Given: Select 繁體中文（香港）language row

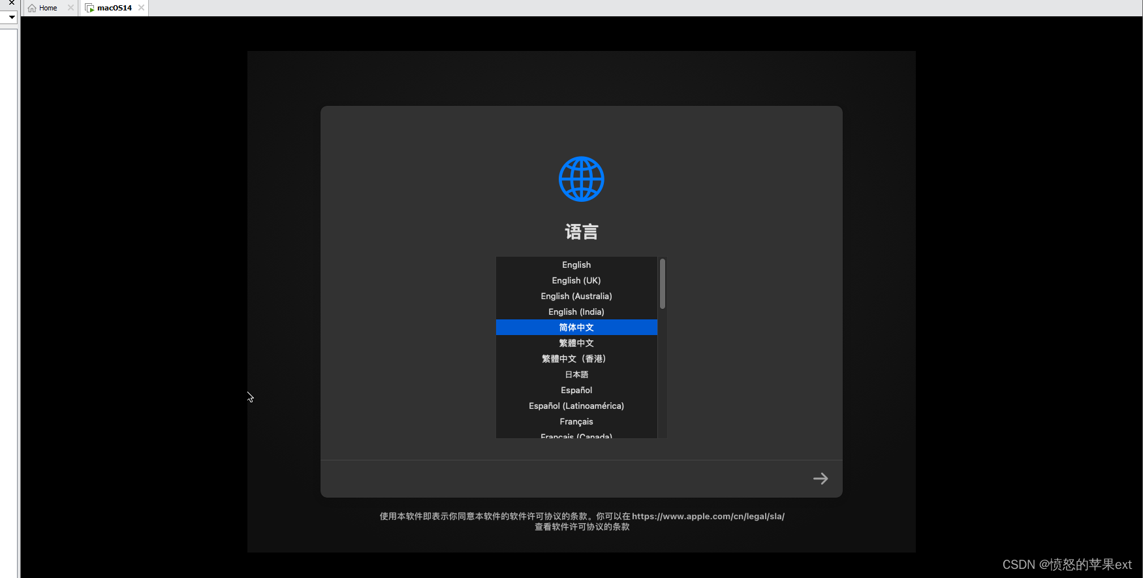Looking at the screenshot, I should pyautogui.click(x=576, y=359).
